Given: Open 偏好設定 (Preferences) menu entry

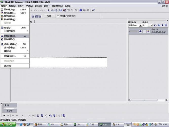Looking at the screenshot, I should click(x=15, y=56).
